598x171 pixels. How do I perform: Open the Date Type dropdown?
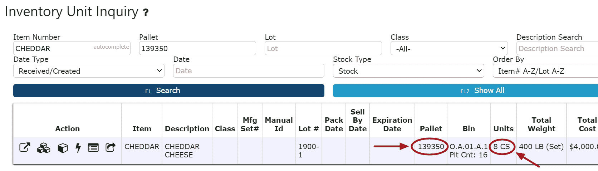89,71
